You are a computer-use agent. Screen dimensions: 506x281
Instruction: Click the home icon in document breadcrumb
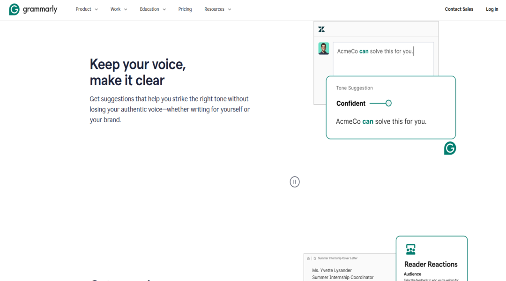pyautogui.click(x=308, y=258)
